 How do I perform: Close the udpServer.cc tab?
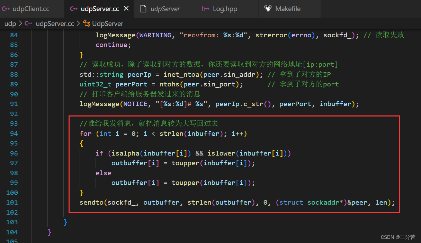[126, 9]
